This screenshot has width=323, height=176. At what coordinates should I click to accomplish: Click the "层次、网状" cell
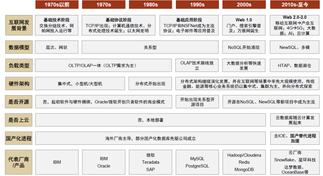coord(57,47)
